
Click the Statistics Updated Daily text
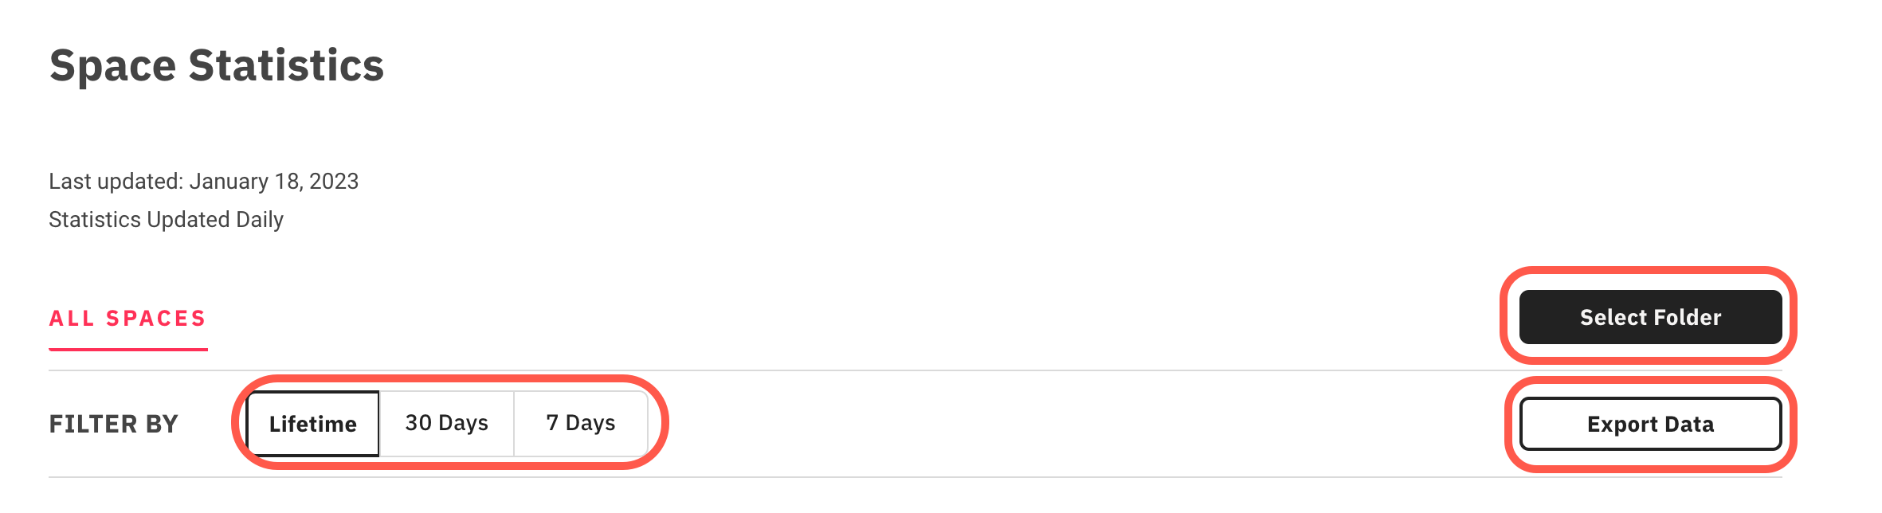click(166, 220)
